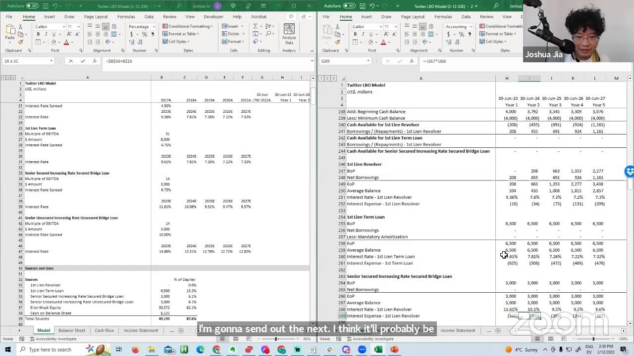Toggle Underline in right window ribbon
The image size is (634, 356).
371,34
